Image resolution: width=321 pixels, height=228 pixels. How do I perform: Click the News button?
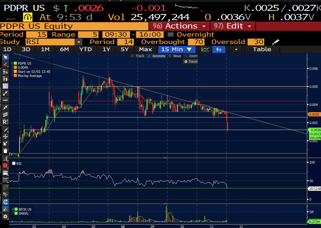pyautogui.click(x=175, y=56)
